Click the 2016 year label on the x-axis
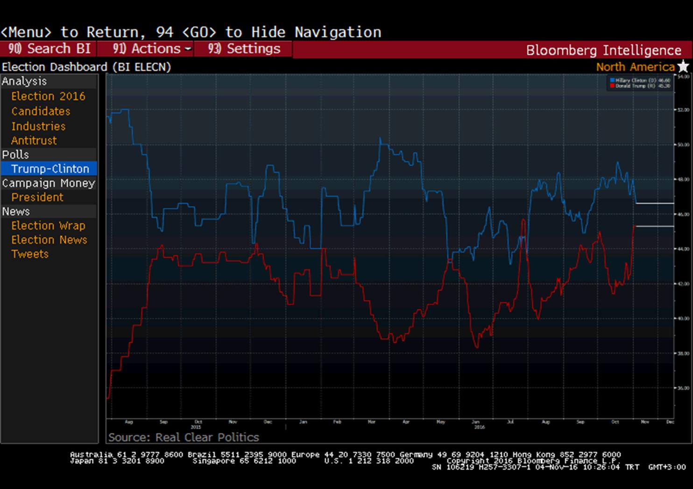Screen dimensions: 693x489 point(479,427)
